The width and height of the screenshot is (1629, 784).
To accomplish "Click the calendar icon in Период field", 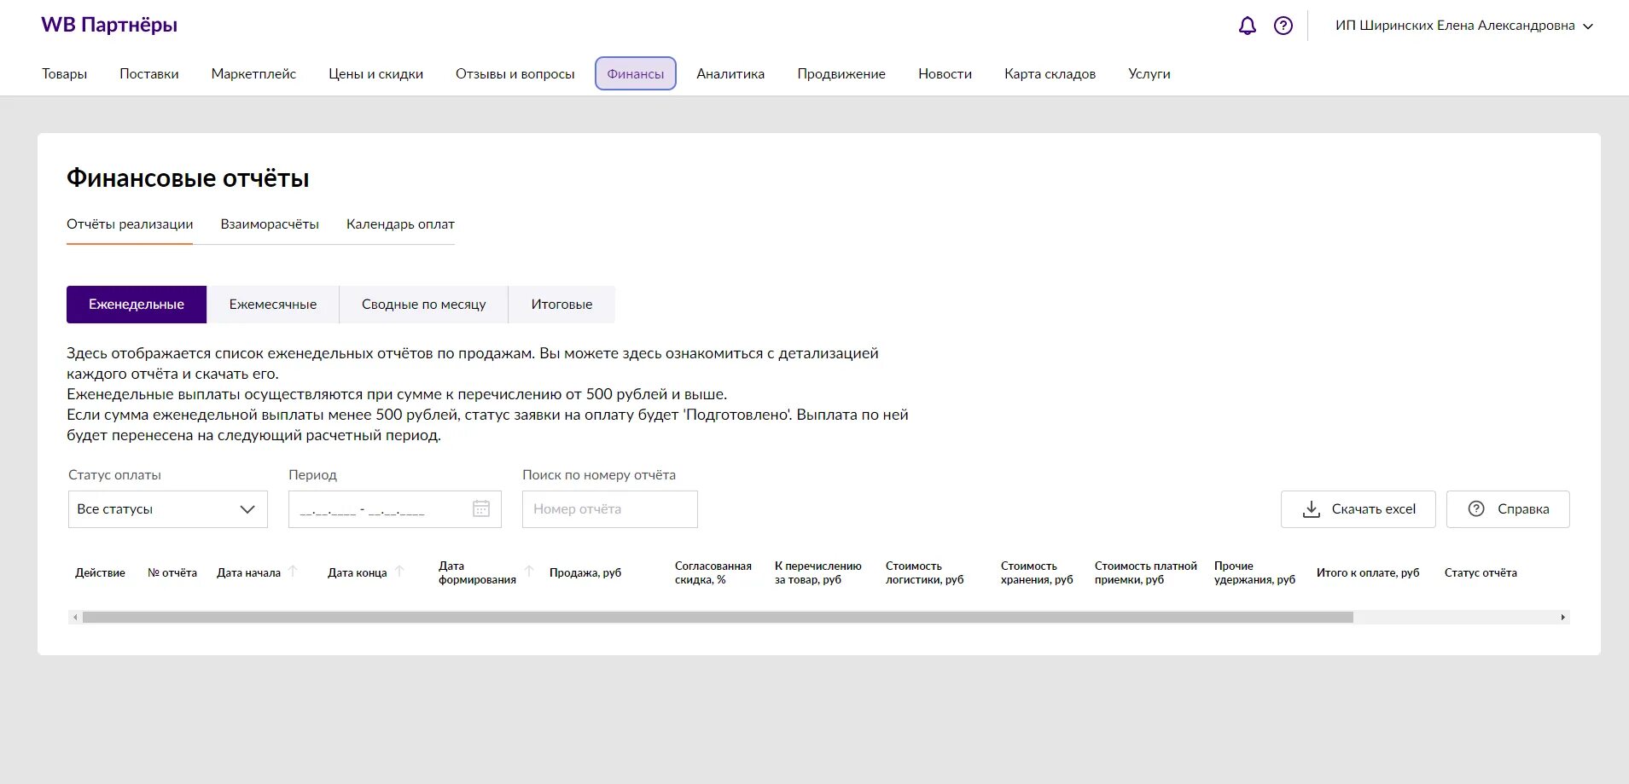I will coord(481,508).
